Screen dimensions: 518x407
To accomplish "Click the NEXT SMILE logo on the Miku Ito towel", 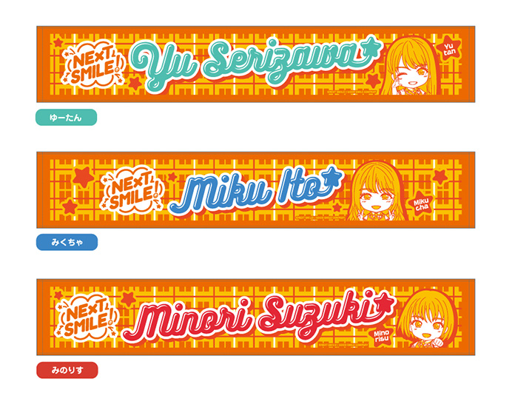I will (x=134, y=191).
